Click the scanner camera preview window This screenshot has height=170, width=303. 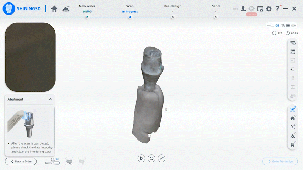(31, 57)
